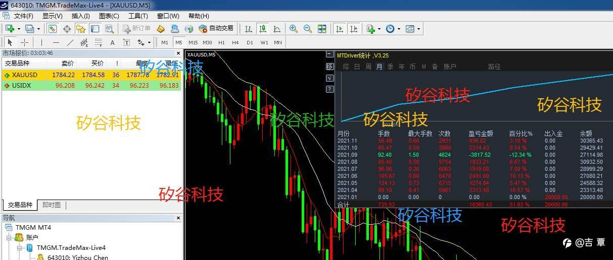Viewport: 613px width, 260px height.
Task: Open the 文件(F) menu
Action: click(x=23, y=16)
